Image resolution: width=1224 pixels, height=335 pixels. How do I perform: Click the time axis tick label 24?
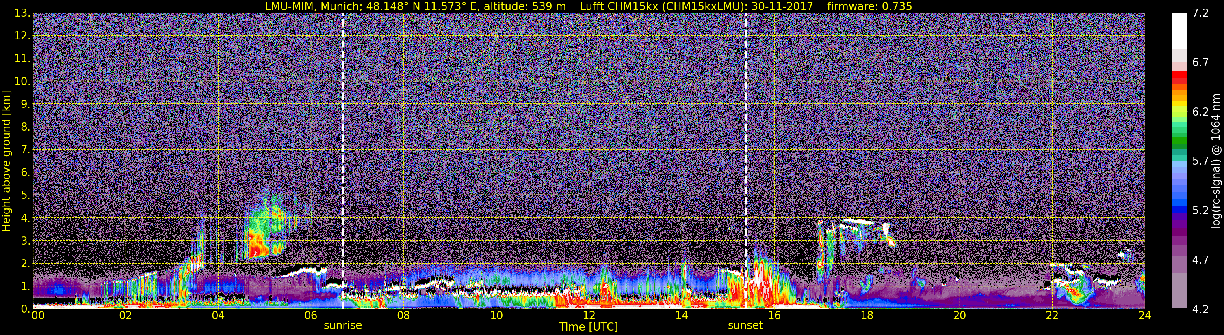click(1144, 316)
